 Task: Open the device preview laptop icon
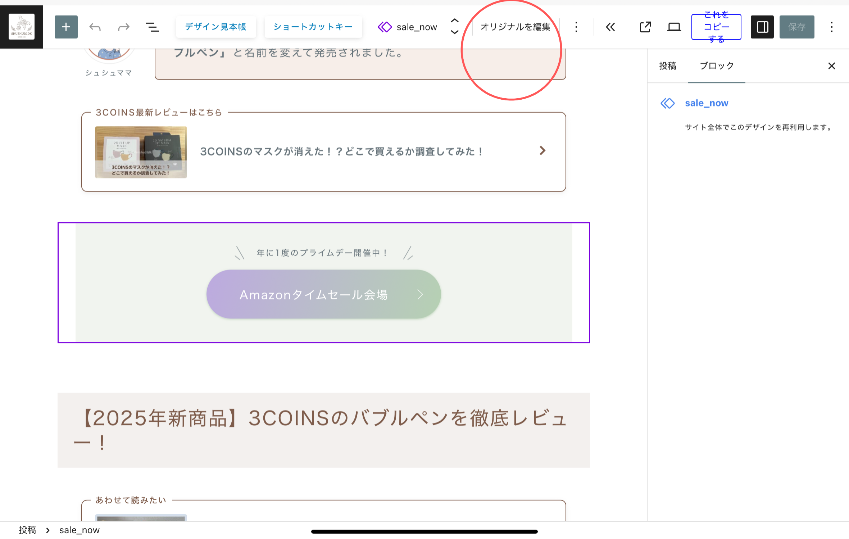674,27
